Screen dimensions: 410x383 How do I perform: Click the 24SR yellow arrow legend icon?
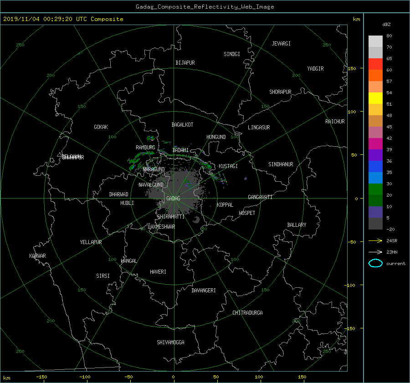375,240
